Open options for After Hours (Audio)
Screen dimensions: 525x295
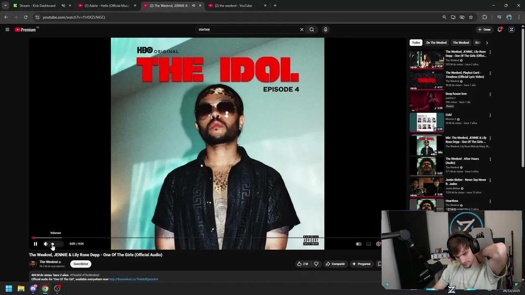490,159
